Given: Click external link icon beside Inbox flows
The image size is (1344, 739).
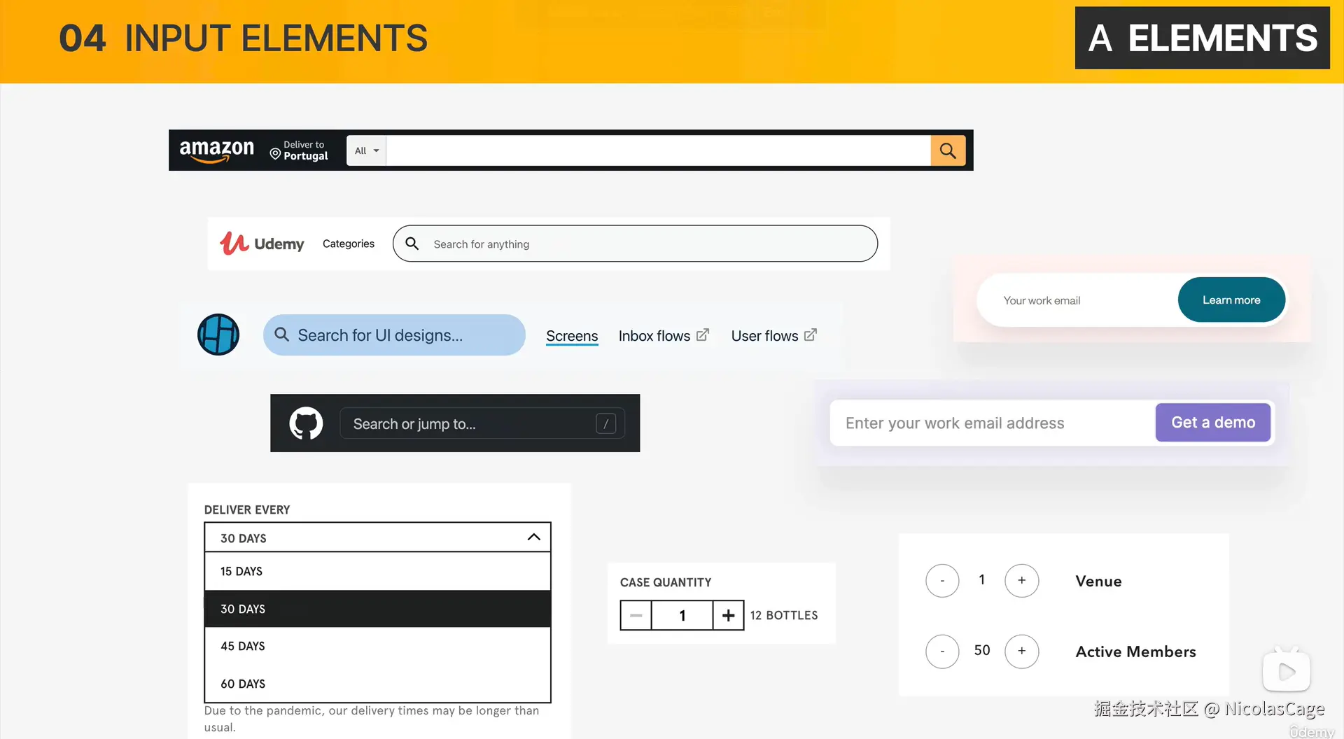Looking at the screenshot, I should pyautogui.click(x=703, y=335).
